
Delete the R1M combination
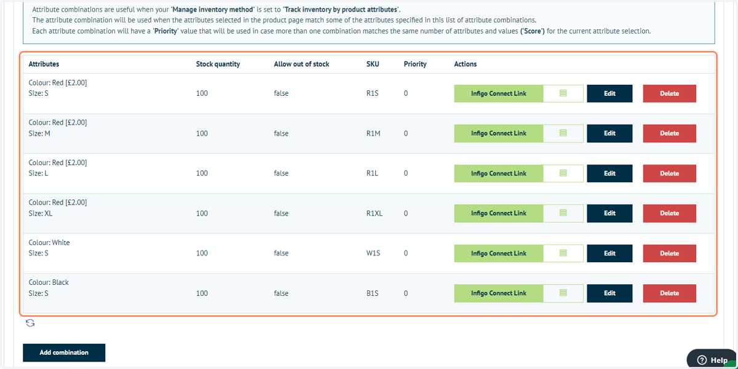[669, 133]
